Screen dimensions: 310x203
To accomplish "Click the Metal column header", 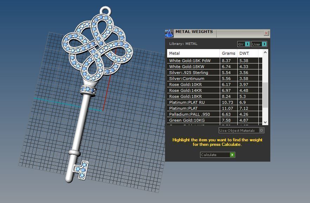I will [x=193, y=53].
